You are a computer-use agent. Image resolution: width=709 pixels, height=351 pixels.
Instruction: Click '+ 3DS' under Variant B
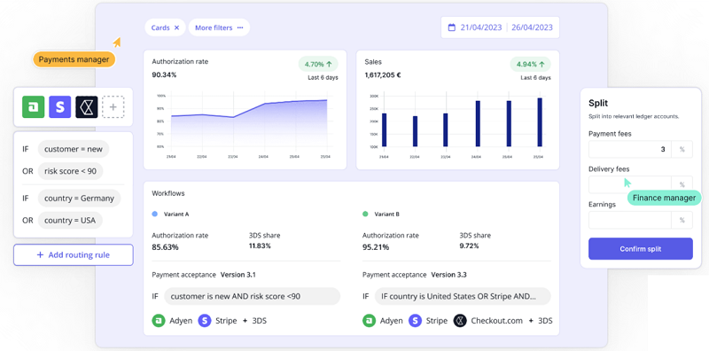click(x=540, y=321)
